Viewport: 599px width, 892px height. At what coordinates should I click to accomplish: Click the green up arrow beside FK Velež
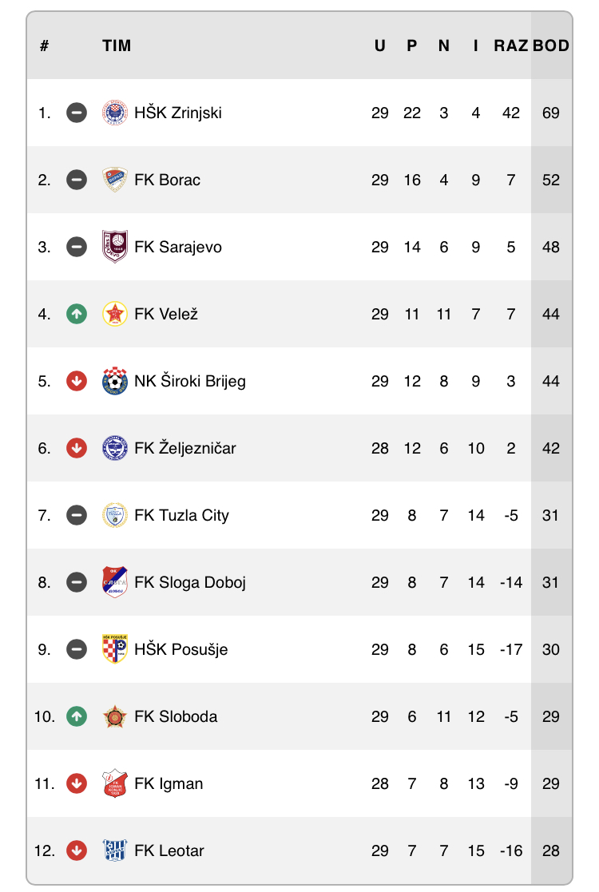pos(77,314)
